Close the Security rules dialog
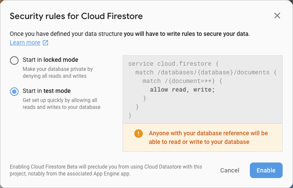Screen dimensions: 293x188 (277, 16)
